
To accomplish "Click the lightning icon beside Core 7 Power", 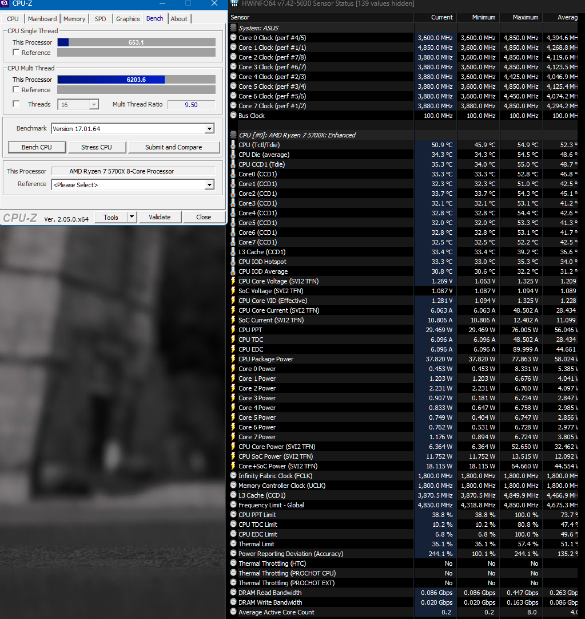I will point(233,436).
